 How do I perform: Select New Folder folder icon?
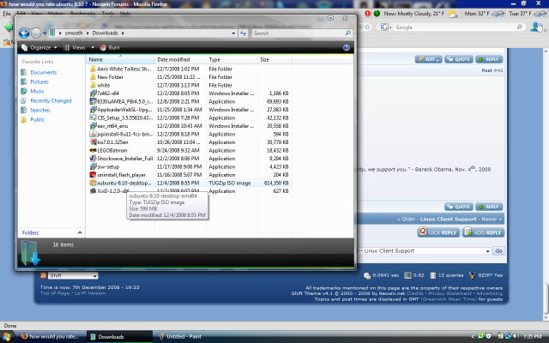click(93, 77)
